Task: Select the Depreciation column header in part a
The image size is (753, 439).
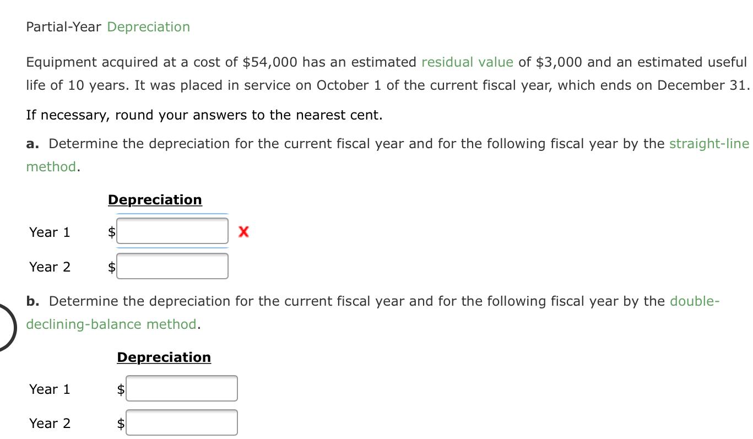Action: tap(154, 199)
